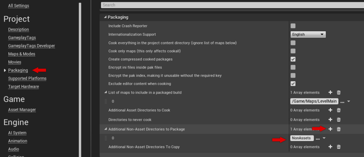
Task: Go to Supported Platforms settings
Action: point(27,78)
